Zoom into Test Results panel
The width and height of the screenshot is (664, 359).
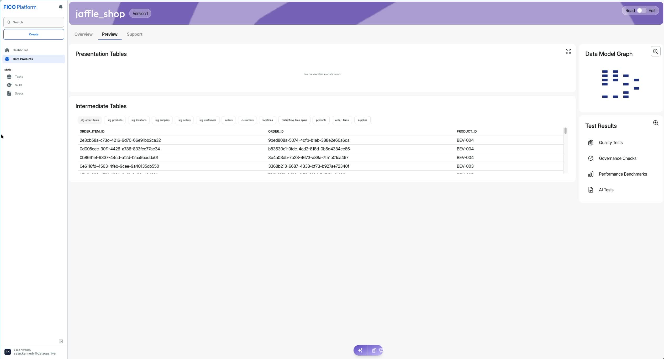[x=656, y=123]
